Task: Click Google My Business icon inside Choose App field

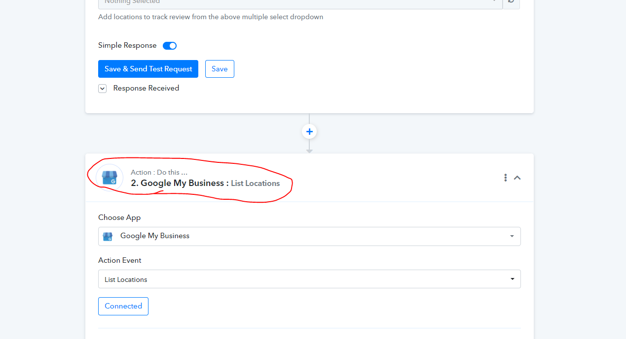Action: pos(108,237)
